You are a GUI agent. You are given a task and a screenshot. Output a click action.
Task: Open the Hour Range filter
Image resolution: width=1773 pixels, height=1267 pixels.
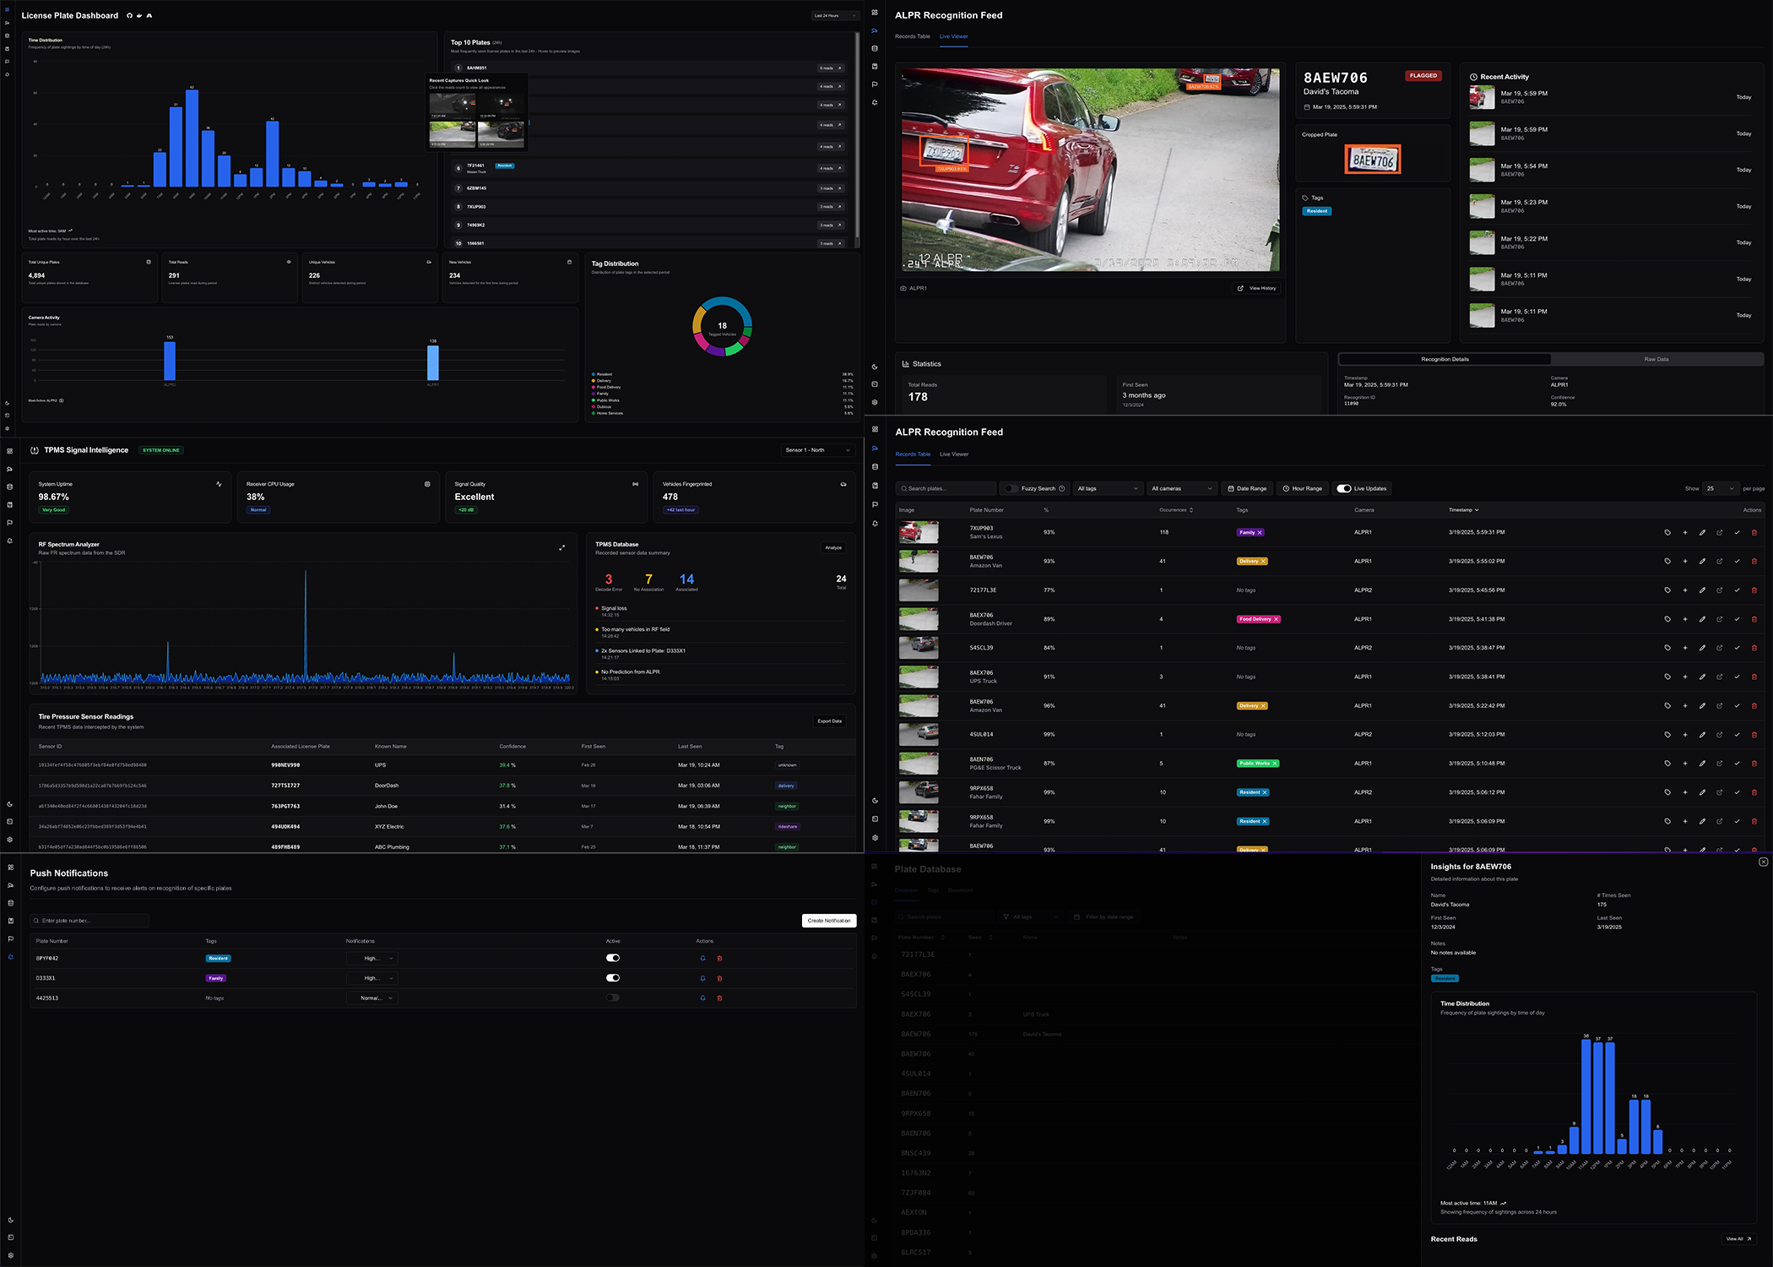tap(1302, 488)
